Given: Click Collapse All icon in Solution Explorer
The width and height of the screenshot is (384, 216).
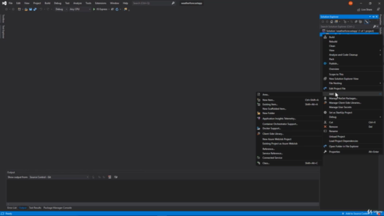Looking at the screenshot, I should [356, 22].
